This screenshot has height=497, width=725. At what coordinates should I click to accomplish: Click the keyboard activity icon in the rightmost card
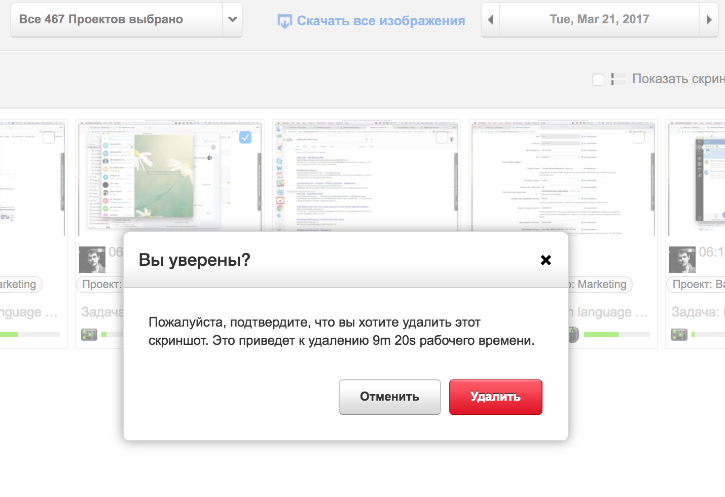point(679,335)
